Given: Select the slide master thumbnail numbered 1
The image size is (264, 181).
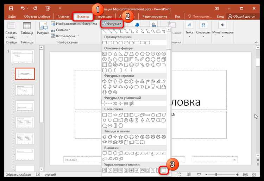Looking at the screenshot, I should (x=23, y=56).
